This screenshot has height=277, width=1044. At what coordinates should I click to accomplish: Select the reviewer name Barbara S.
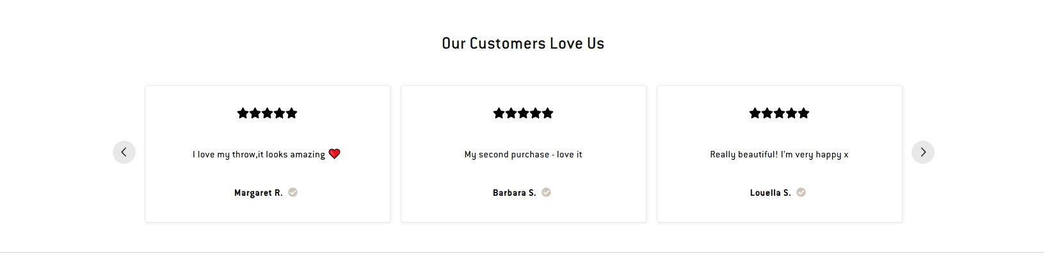515,193
